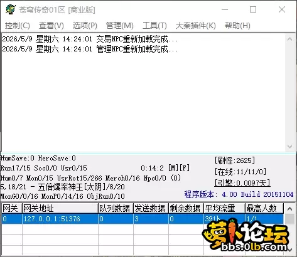This screenshot has height=257, width=297.
Task: Click the send data cell showing 3
Action: (x=151, y=219)
